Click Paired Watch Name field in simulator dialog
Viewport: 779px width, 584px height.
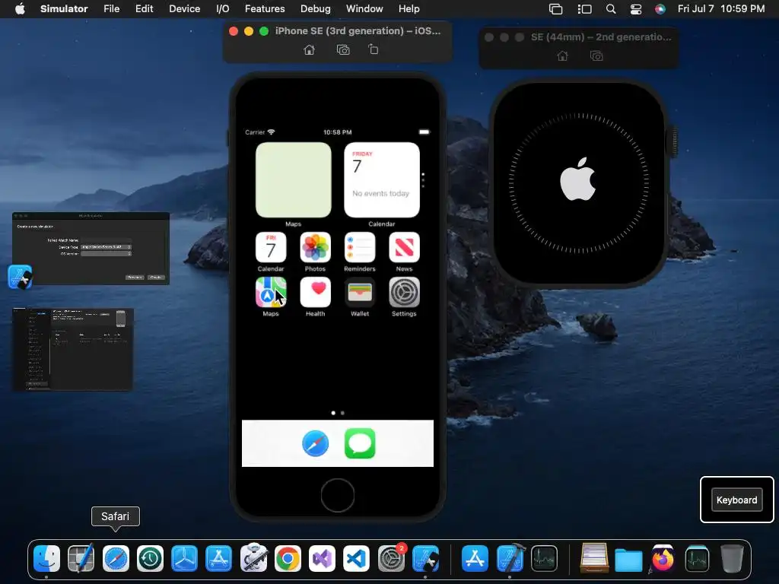(106, 240)
